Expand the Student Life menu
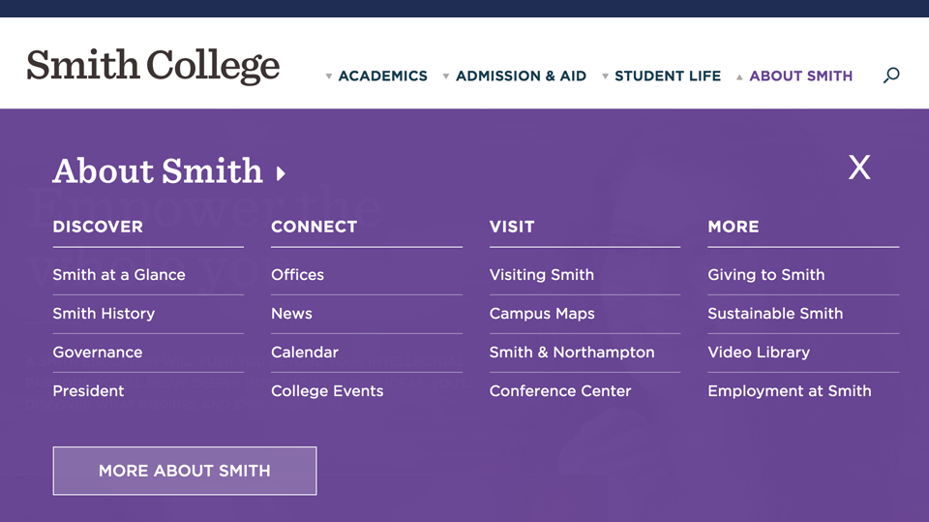Image resolution: width=929 pixels, height=522 pixels. coord(661,76)
